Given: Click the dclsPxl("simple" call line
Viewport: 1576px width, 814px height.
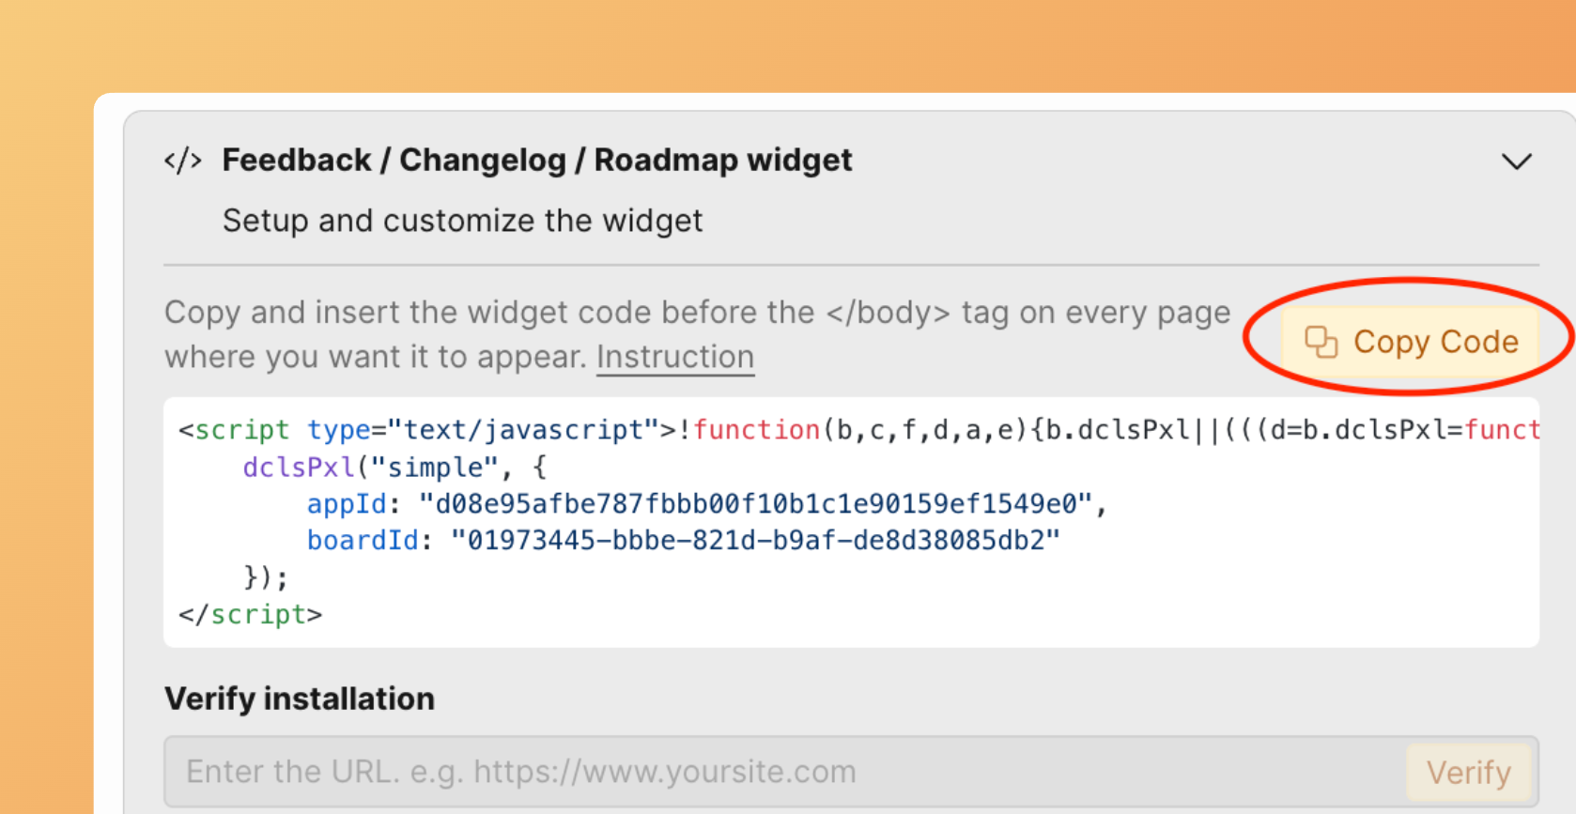Looking at the screenshot, I should (394, 468).
